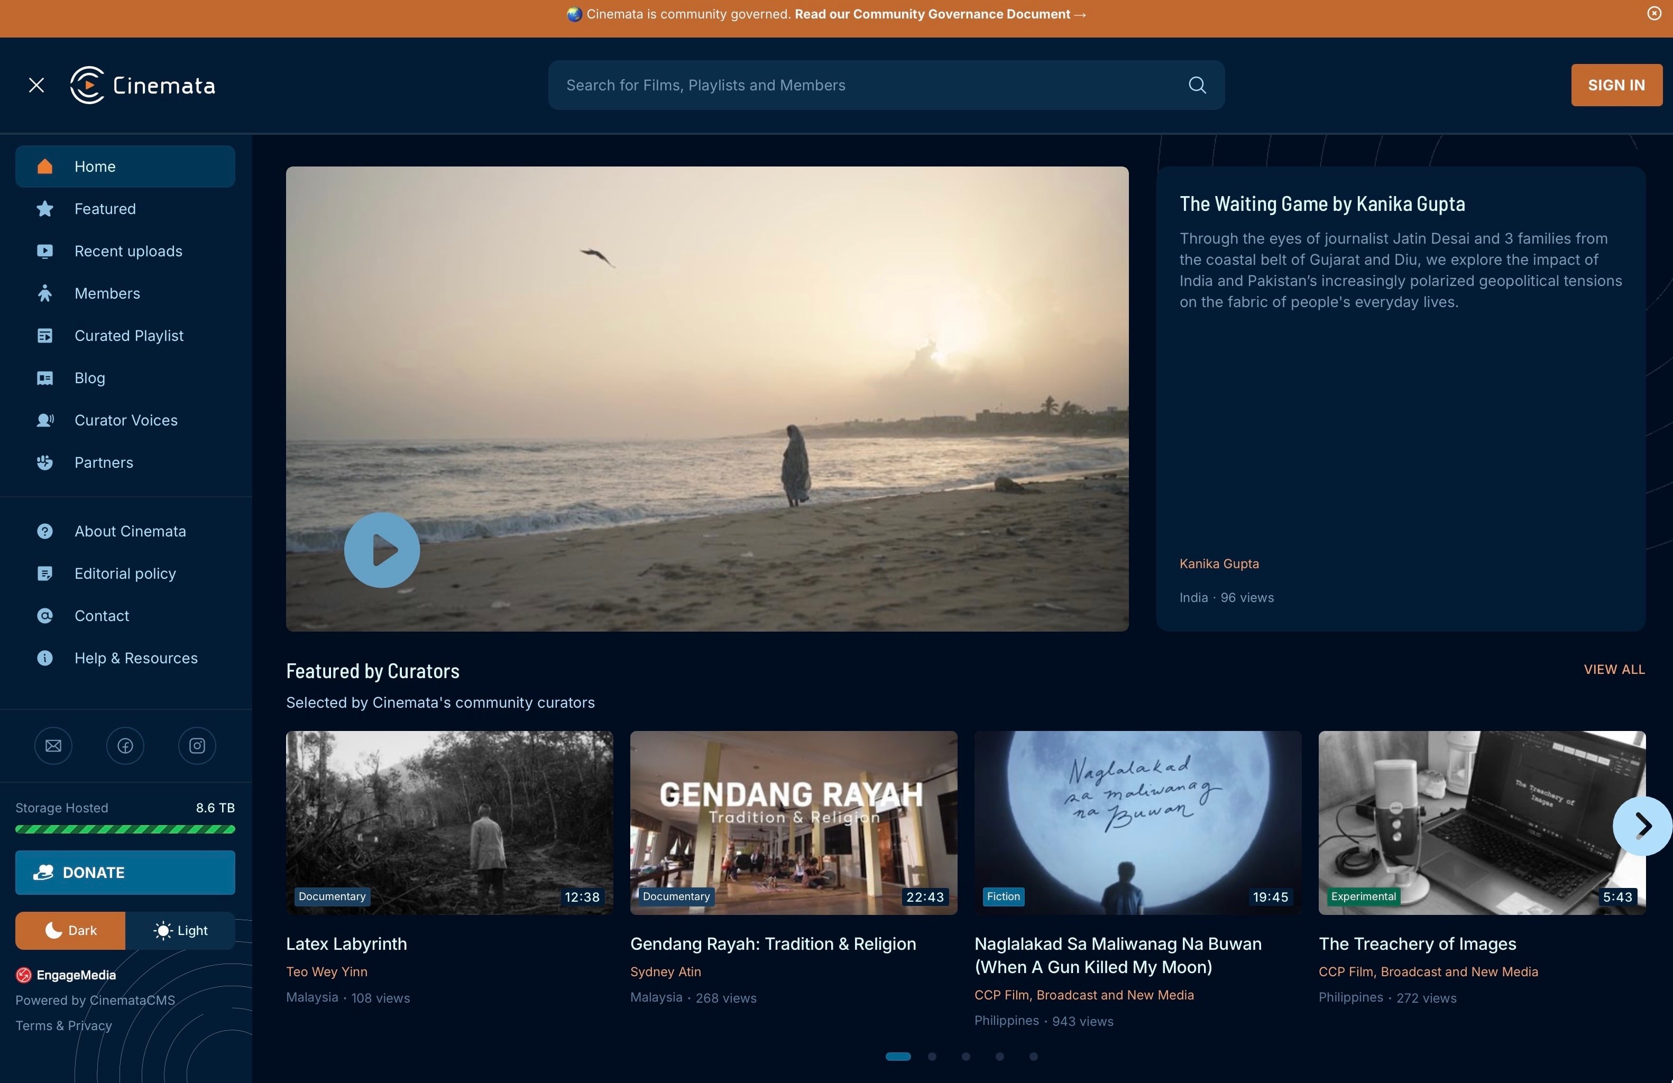Click the Recent uploads play icon
The image size is (1673, 1083).
point(45,251)
